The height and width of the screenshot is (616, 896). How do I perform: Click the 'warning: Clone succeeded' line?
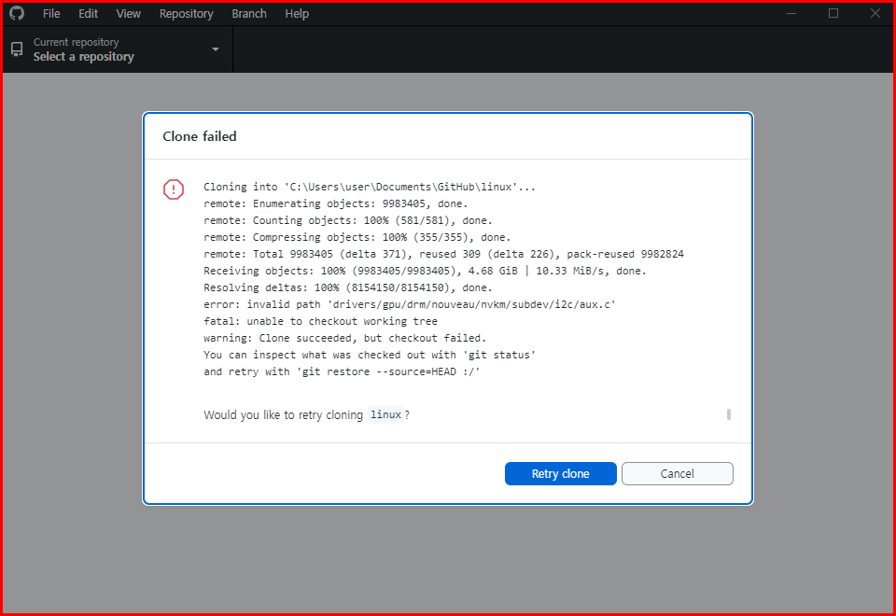tap(345, 338)
